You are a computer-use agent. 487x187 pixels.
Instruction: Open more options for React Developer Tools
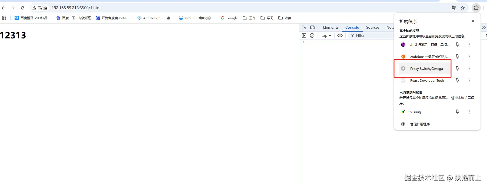(x=469, y=80)
